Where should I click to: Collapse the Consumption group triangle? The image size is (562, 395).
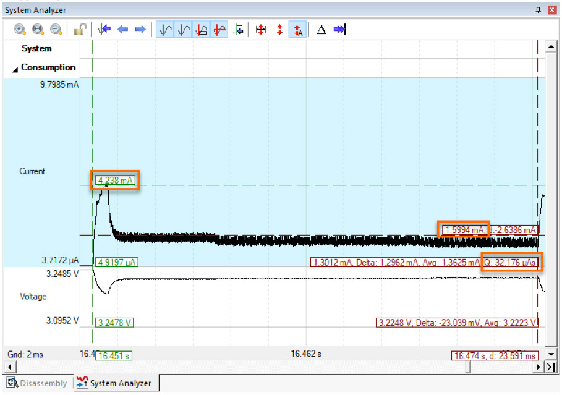click(x=15, y=69)
